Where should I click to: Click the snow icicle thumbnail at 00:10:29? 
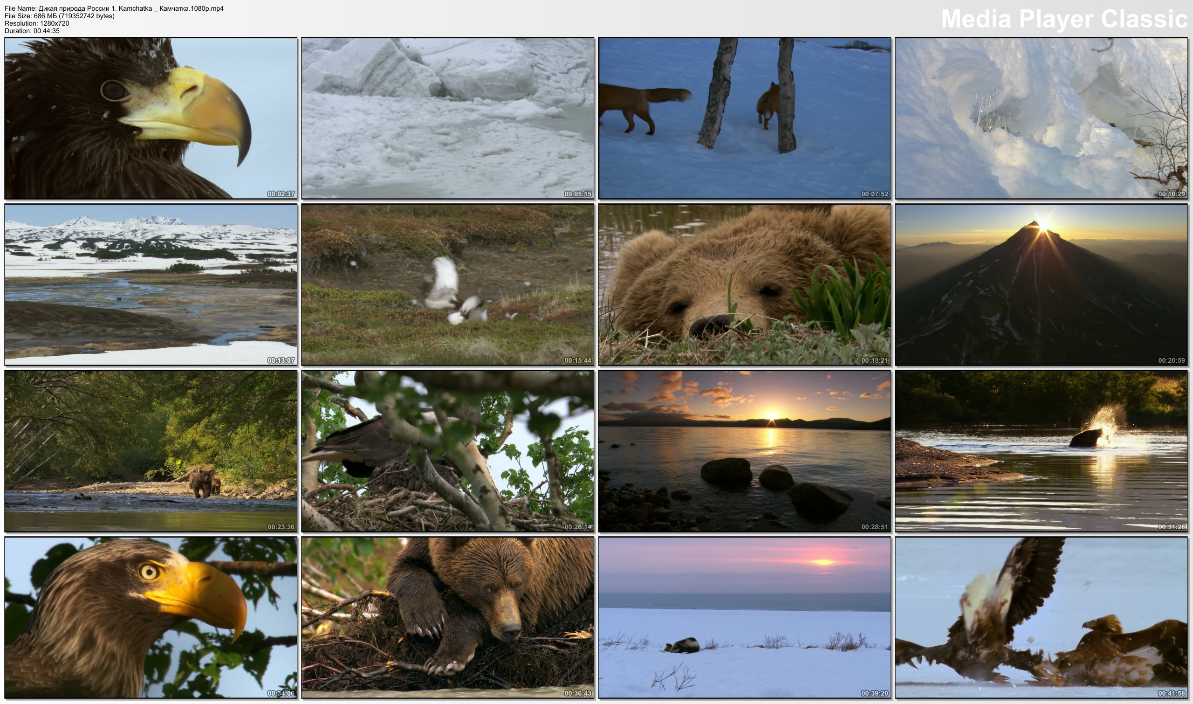coord(1041,118)
